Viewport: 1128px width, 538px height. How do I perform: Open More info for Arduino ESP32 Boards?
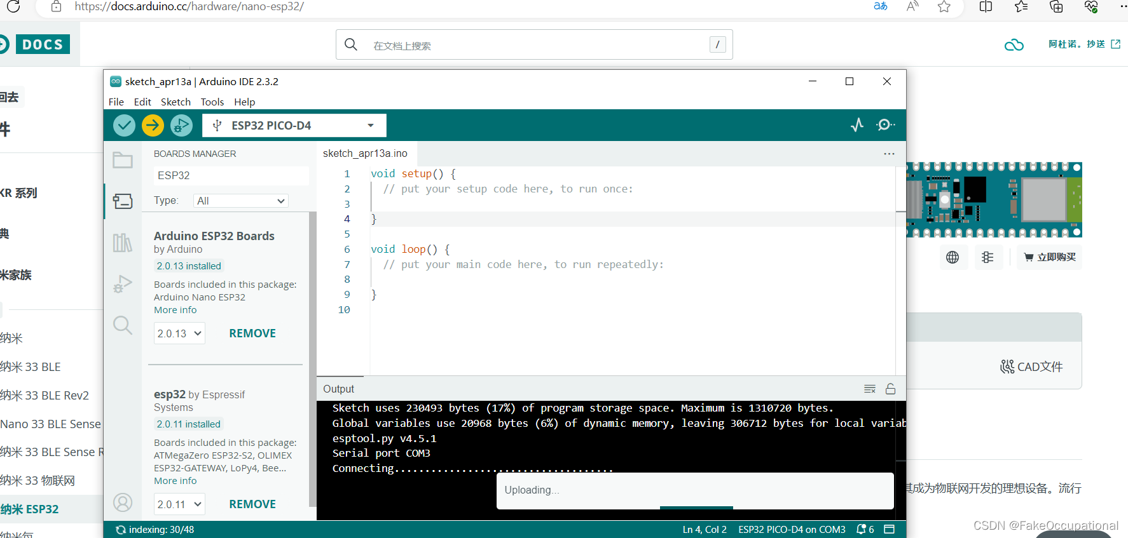(x=175, y=310)
